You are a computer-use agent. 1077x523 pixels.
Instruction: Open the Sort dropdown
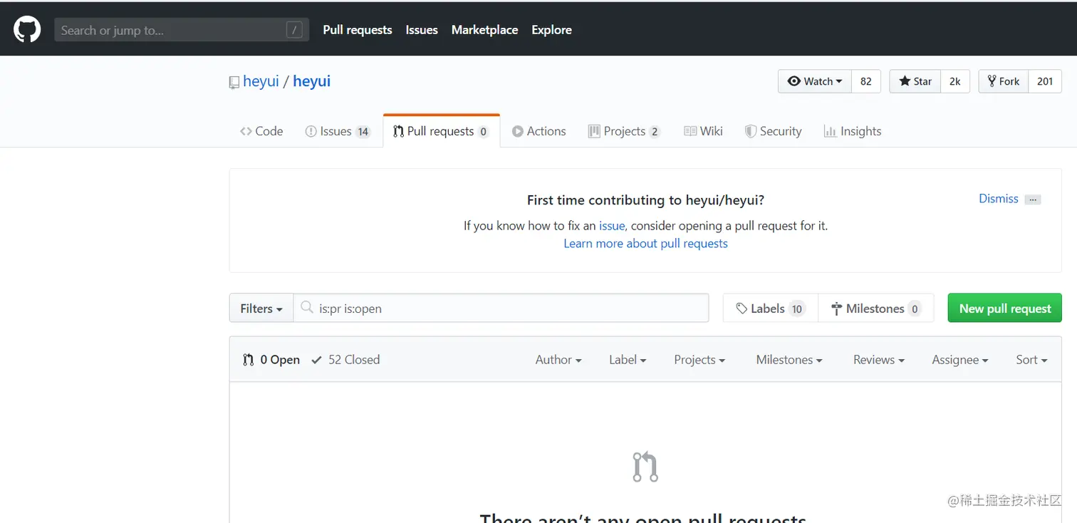point(1031,360)
